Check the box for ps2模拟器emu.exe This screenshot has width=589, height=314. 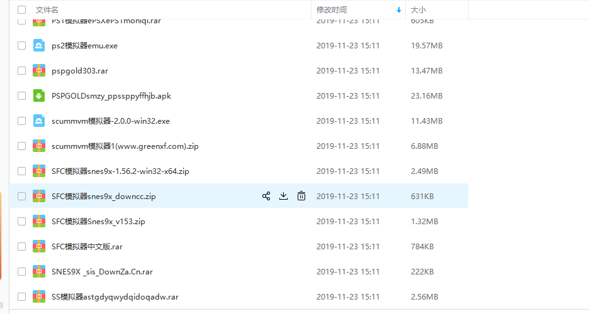pos(22,45)
